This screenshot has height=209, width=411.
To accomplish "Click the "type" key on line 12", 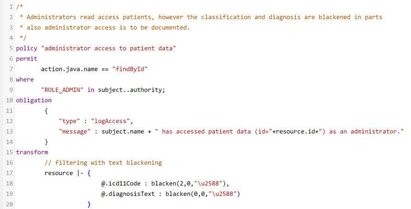I will pos(70,121).
